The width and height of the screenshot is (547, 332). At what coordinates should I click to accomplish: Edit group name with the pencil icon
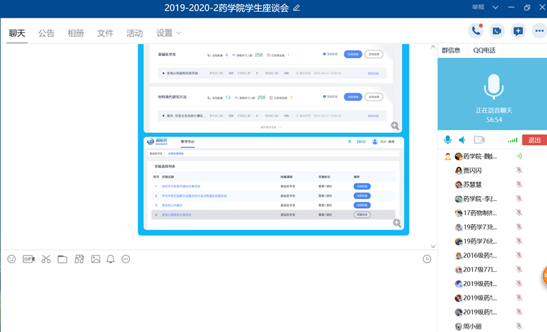pos(297,8)
